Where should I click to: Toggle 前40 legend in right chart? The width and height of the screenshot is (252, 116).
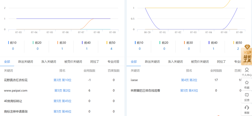(213, 43)
